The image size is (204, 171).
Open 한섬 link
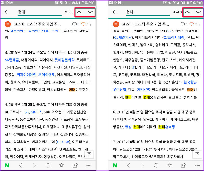pyautogui.click(x=128, y=127)
